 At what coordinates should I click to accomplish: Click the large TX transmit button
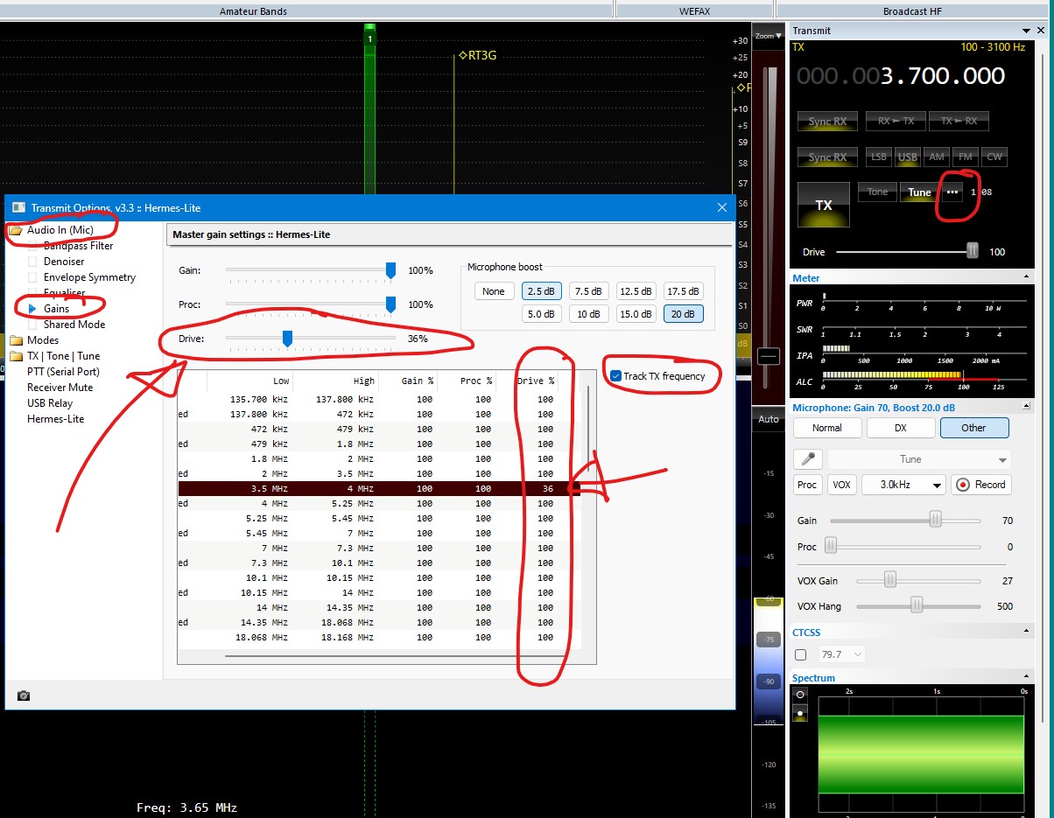coord(823,205)
